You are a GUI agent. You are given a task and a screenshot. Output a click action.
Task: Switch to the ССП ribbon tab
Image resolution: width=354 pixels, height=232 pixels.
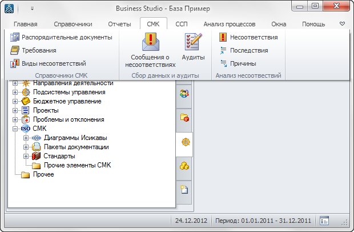182,24
